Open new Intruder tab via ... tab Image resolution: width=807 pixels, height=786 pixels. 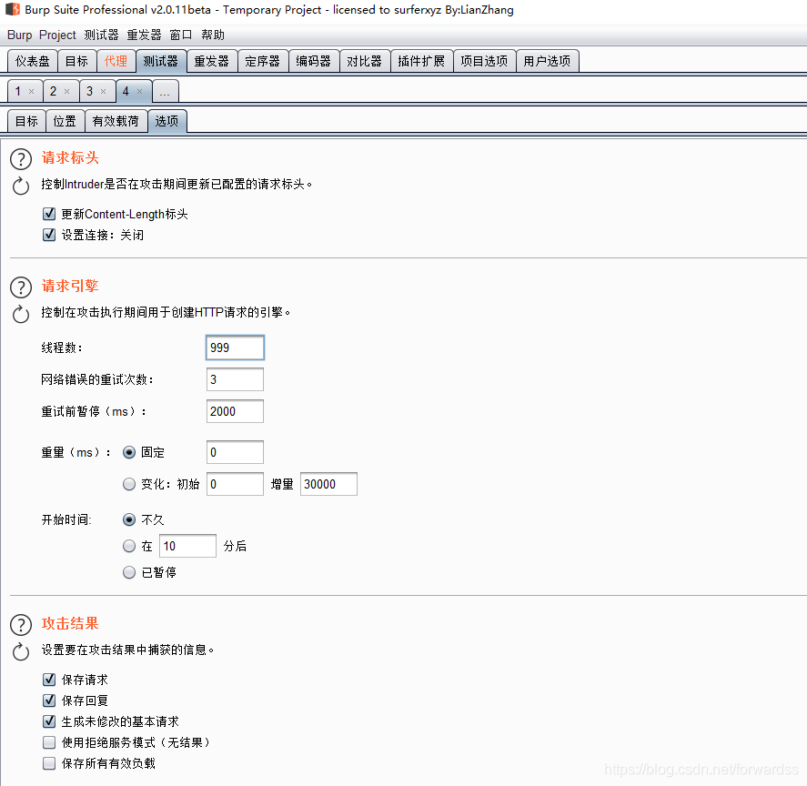click(x=166, y=92)
